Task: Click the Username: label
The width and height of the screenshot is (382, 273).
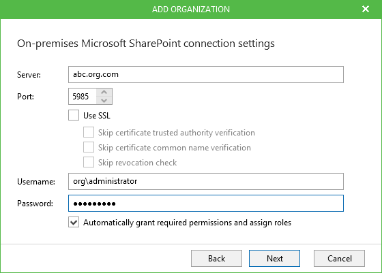Action: pyautogui.click(x=36, y=182)
